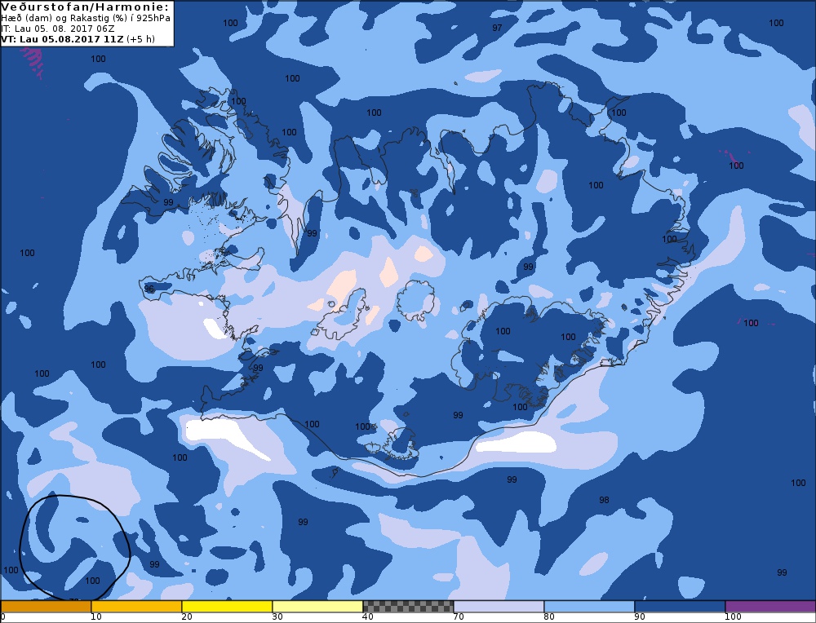The height and width of the screenshot is (623, 816).
Task: Click the "97" humidity value on the map
Action: click(x=497, y=28)
